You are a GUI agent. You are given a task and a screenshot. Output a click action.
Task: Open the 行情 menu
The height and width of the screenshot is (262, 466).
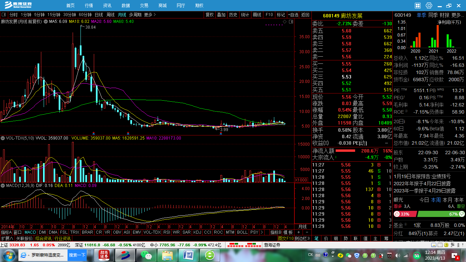coord(89,5)
